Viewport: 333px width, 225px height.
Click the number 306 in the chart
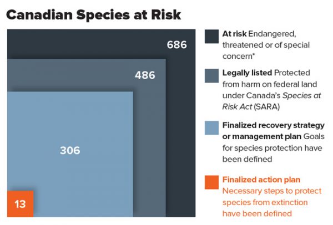[70, 150]
